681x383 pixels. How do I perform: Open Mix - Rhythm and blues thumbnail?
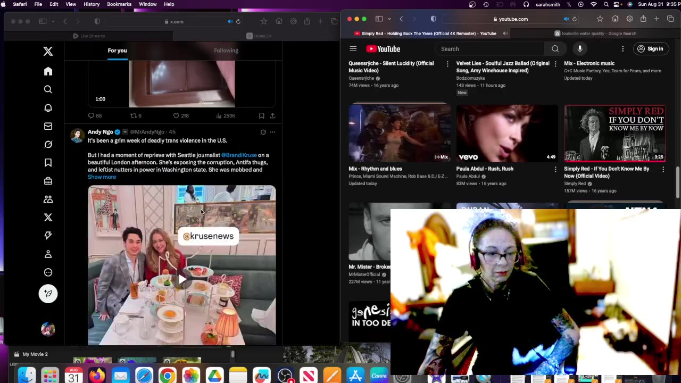[400, 133]
